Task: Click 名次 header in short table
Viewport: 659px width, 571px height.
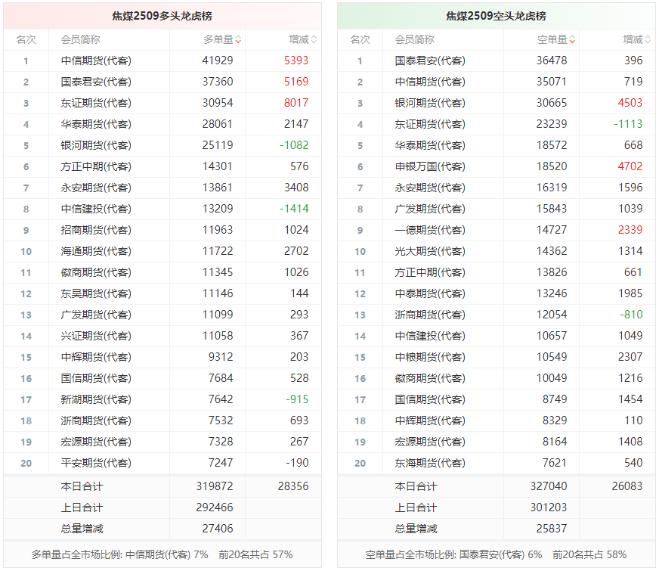Action: point(360,40)
